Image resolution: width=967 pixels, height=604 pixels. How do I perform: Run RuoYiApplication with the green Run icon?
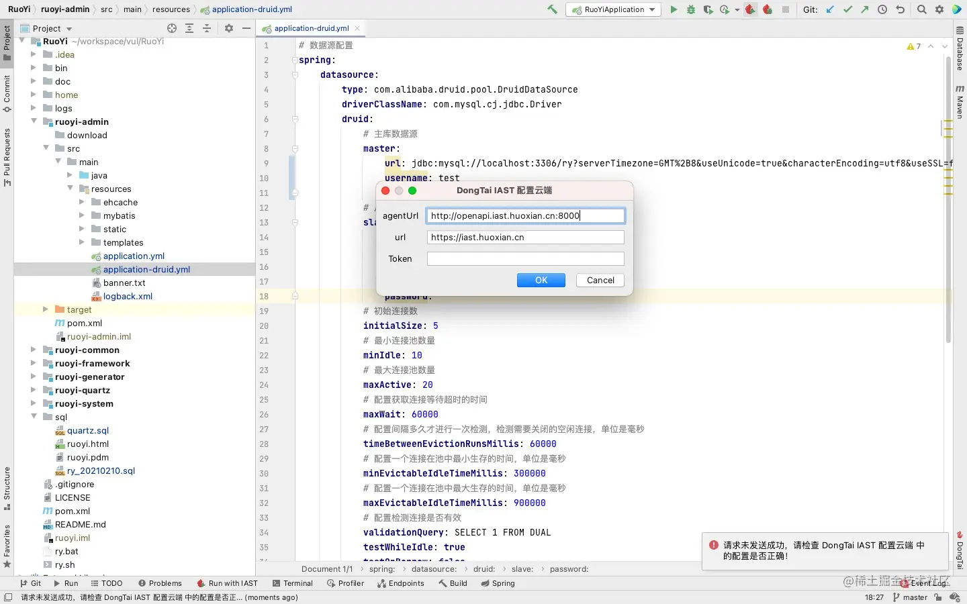pos(674,9)
